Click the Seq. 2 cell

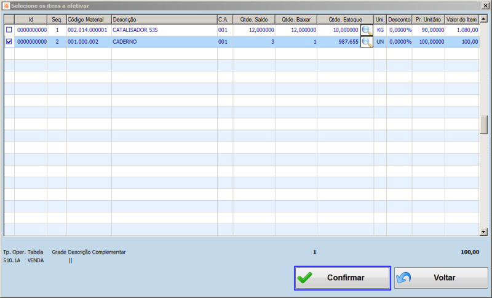click(x=57, y=42)
